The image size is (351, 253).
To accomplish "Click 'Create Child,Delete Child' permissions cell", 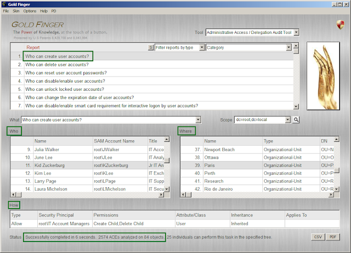I will tap(134, 223).
